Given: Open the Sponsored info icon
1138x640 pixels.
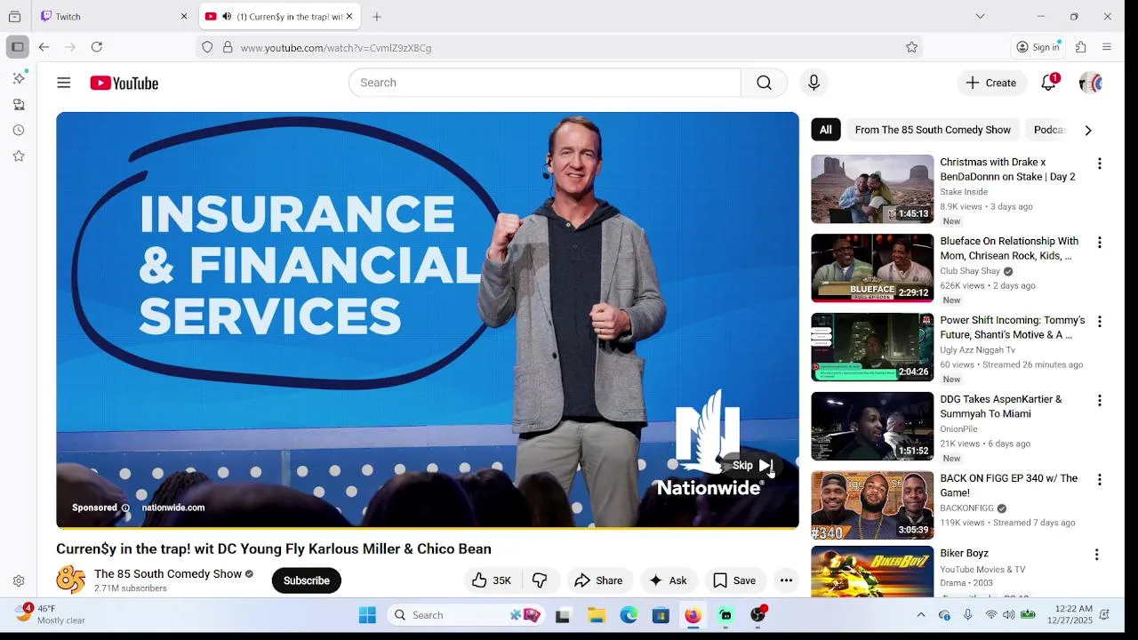Looking at the screenshot, I should pyautogui.click(x=125, y=508).
